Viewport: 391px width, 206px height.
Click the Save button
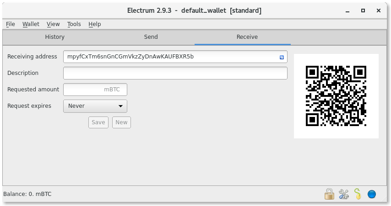point(98,122)
